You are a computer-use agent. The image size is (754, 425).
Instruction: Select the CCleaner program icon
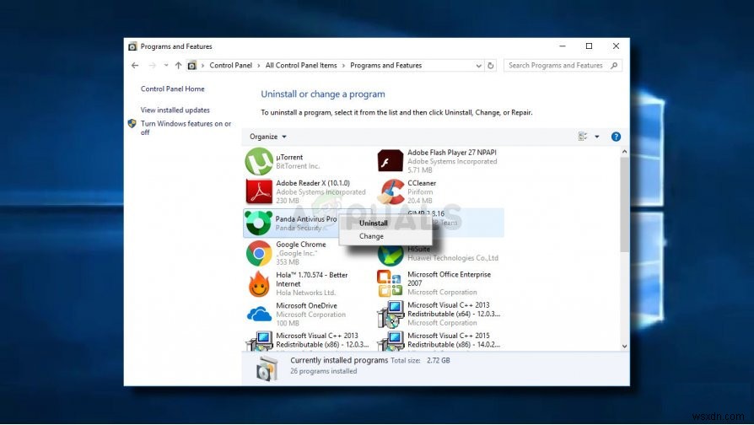(391, 191)
